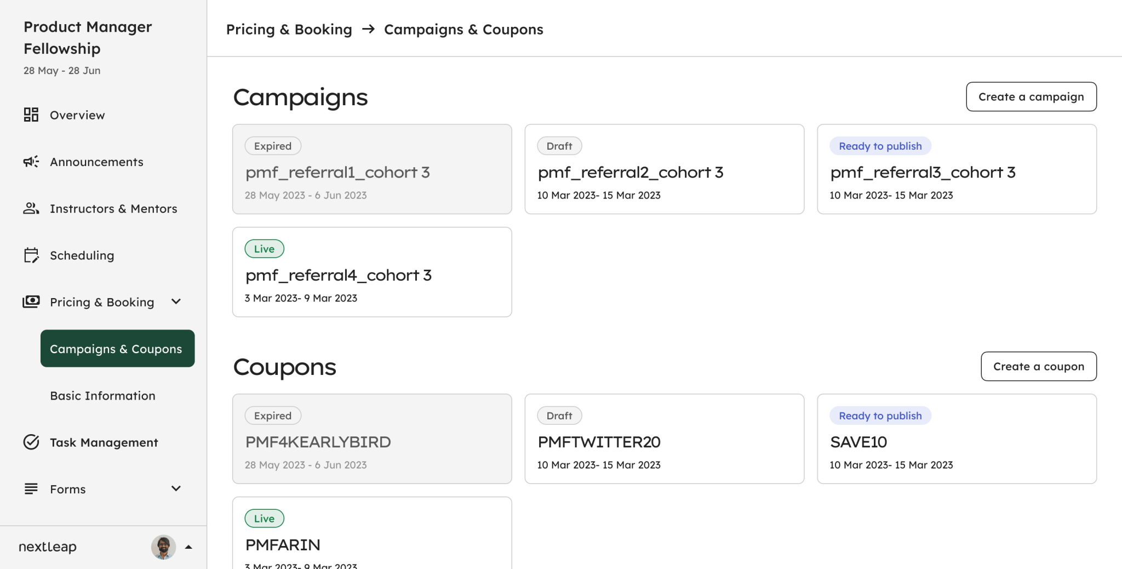
Task: Click the Overview grid icon
Action: point(31,115)
